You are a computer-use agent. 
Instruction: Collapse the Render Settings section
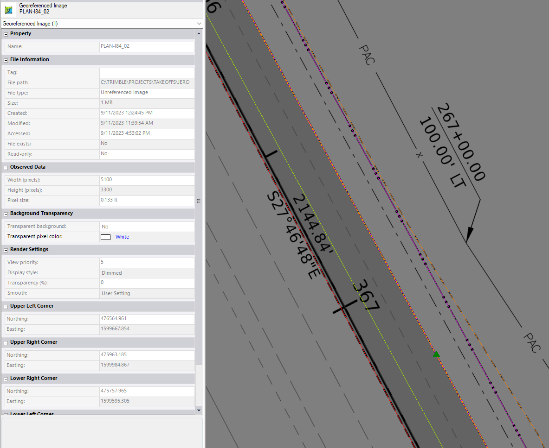tap(6, 250)
